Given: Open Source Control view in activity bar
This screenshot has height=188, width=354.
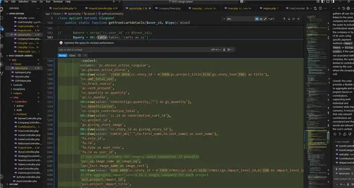Looking at the screenshot, I should coord(4,28).
